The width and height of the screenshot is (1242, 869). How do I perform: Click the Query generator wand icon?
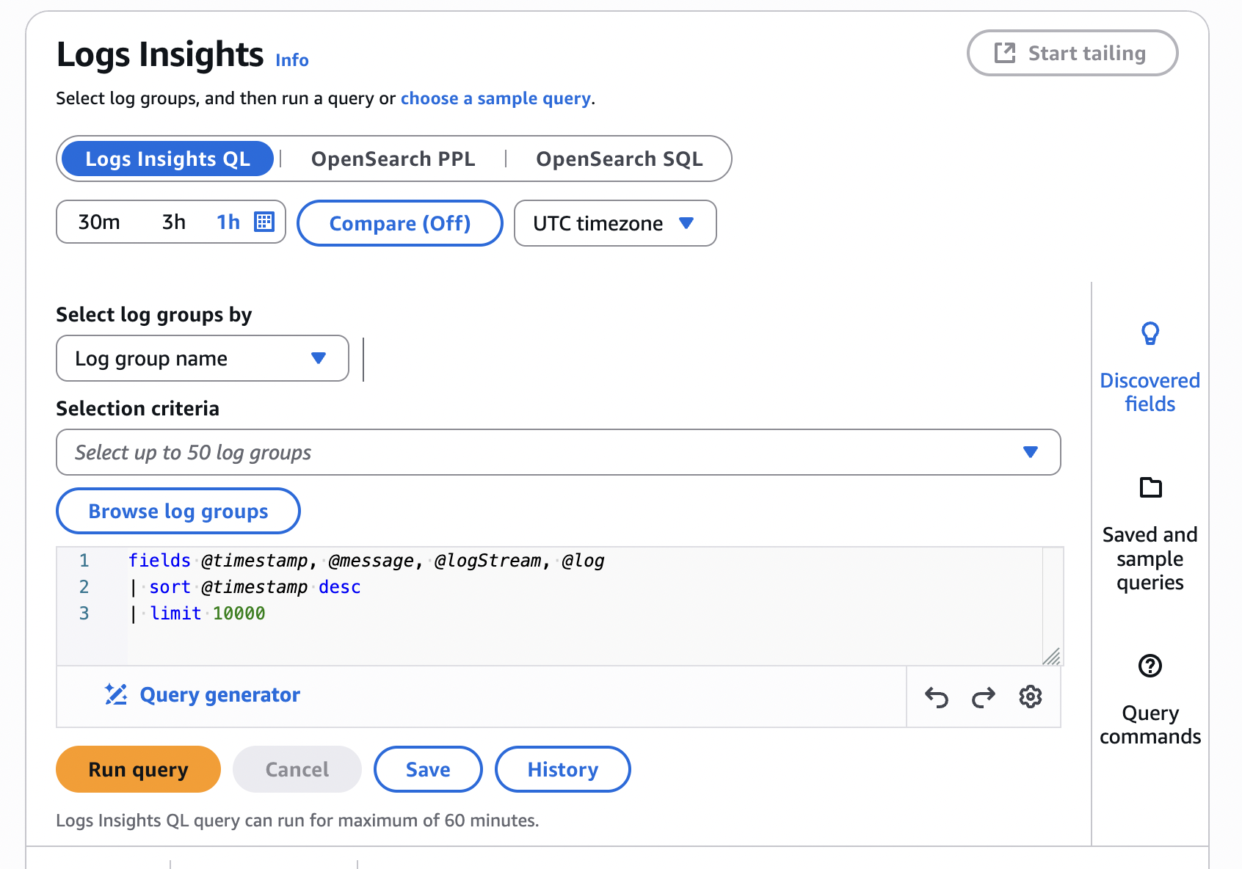(116, 694)
